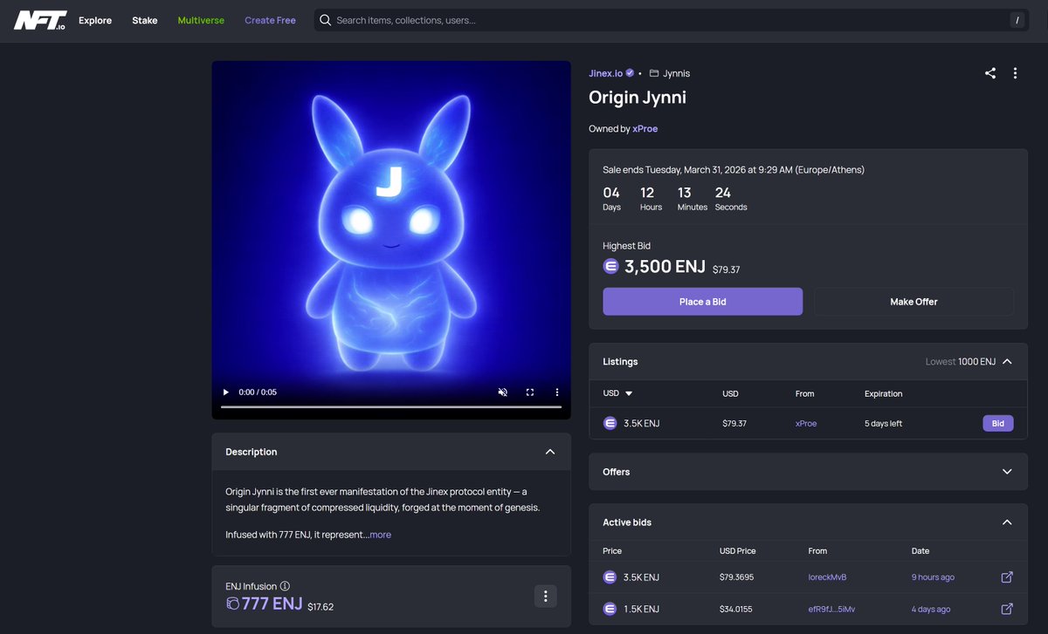This screenshot has height=634, width=1048.
Task: Open the share options icon
Action: [989, 73]
